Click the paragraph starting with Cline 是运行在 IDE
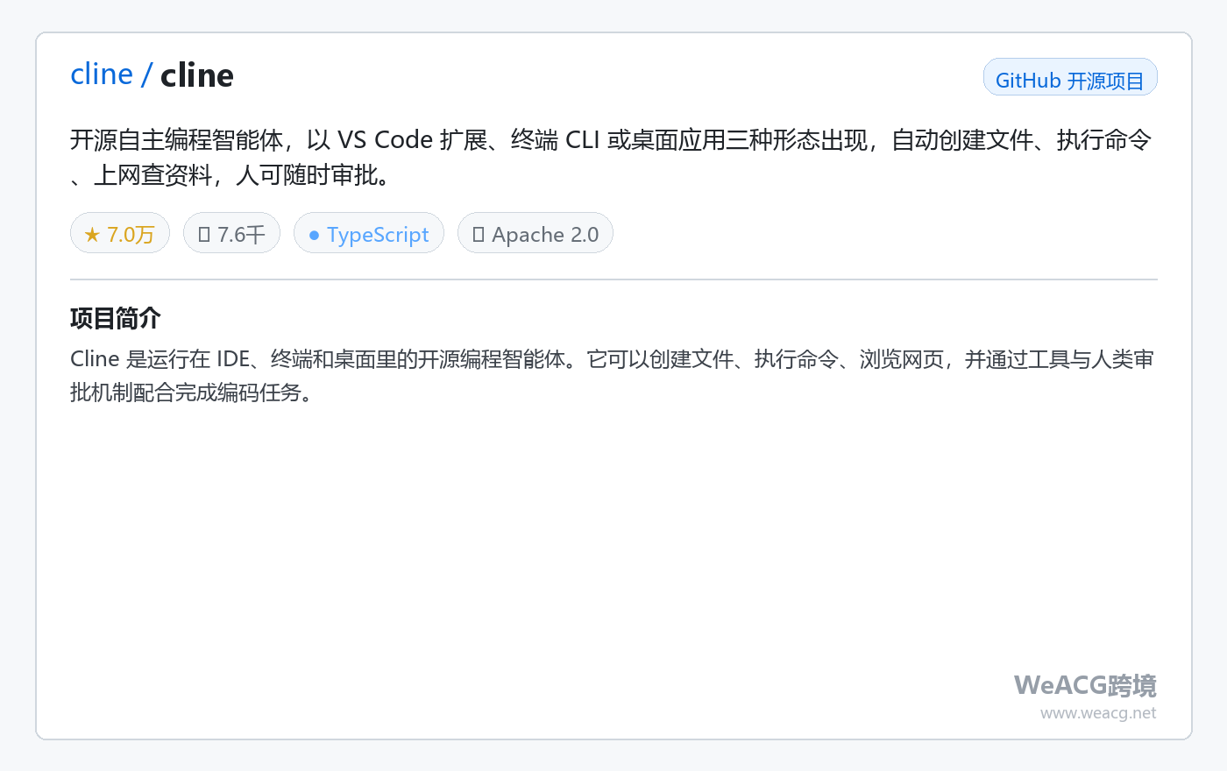 (x=613, y=375)
